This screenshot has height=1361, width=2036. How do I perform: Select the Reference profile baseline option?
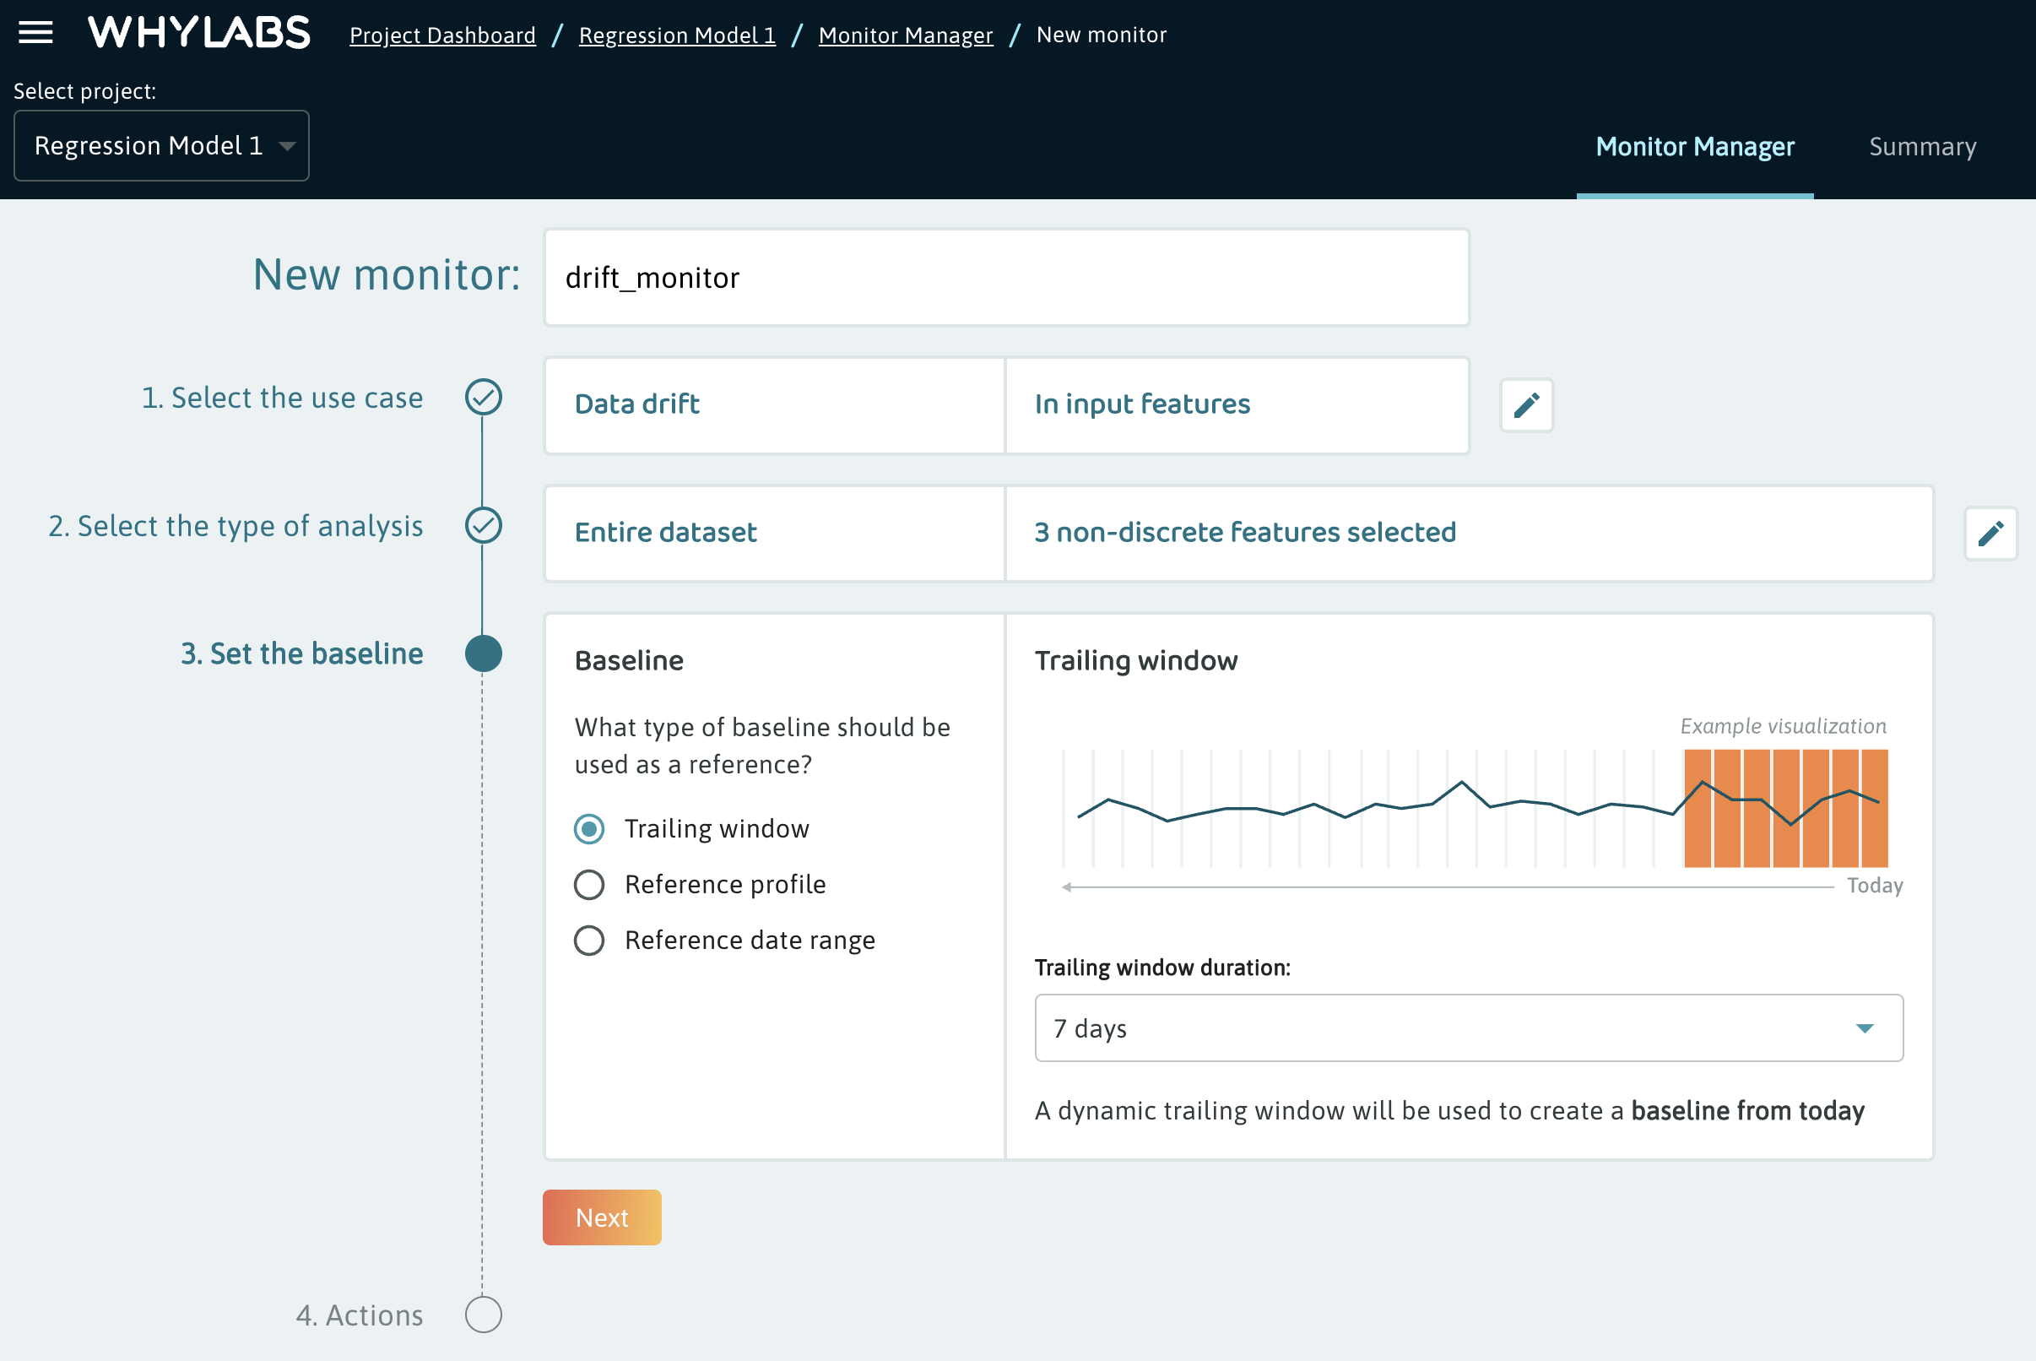pos(589,885)
